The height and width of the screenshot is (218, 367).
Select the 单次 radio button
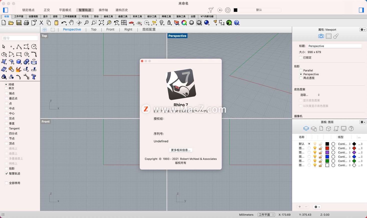tap(6, 88)
